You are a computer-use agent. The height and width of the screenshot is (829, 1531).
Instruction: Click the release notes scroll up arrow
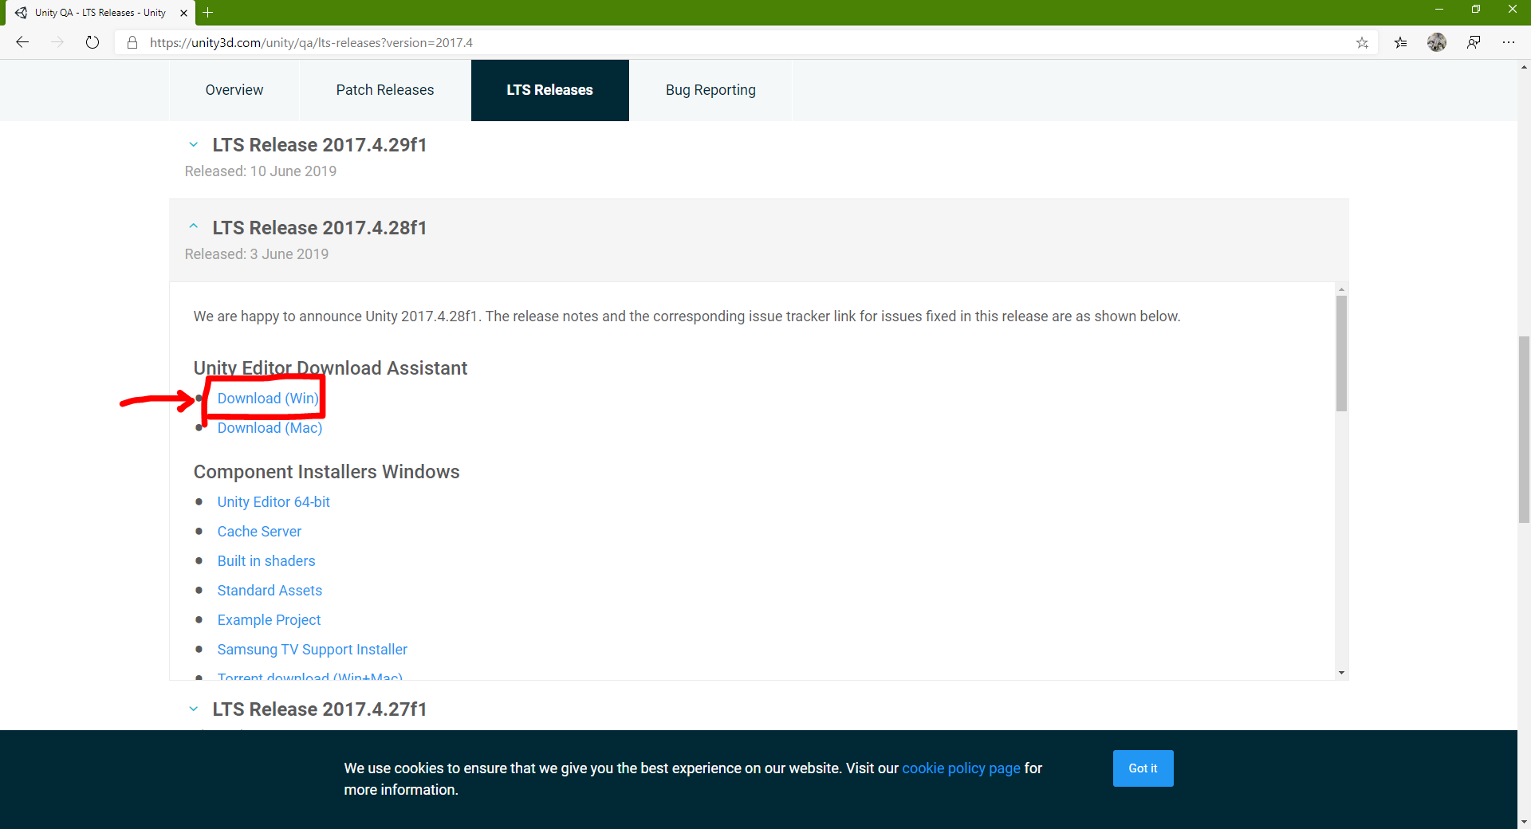pyautogui.click(x=1341, y=289)
